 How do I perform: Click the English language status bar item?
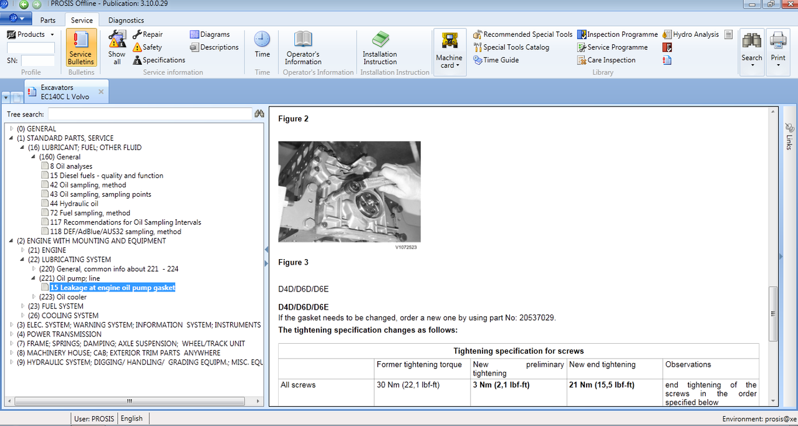[x=132, y=419]
